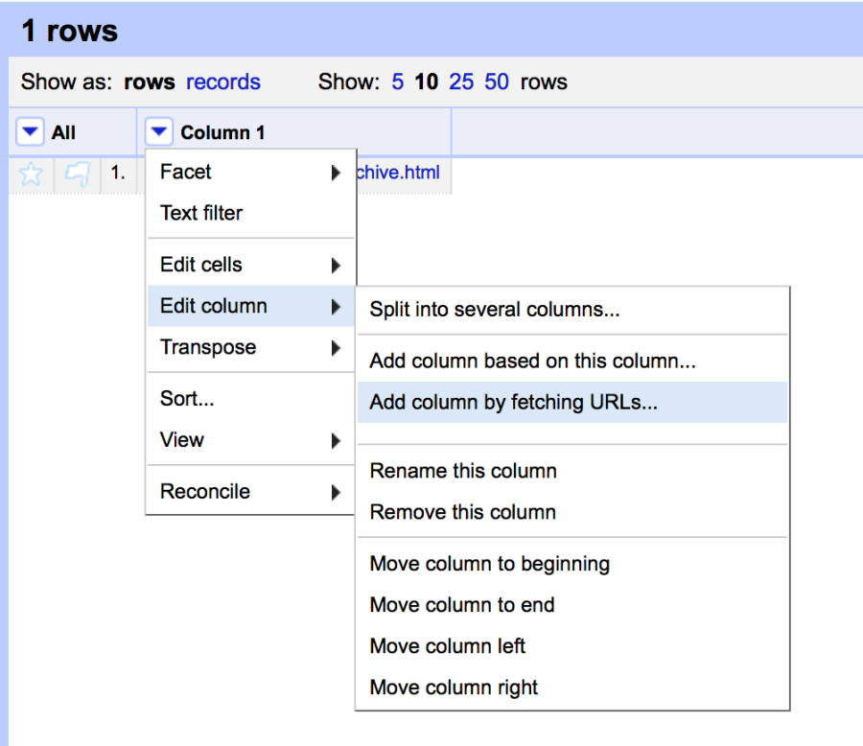The image size is (863, 746).
Task: Show 25 rows per page
Action: [x=461, y=82]
